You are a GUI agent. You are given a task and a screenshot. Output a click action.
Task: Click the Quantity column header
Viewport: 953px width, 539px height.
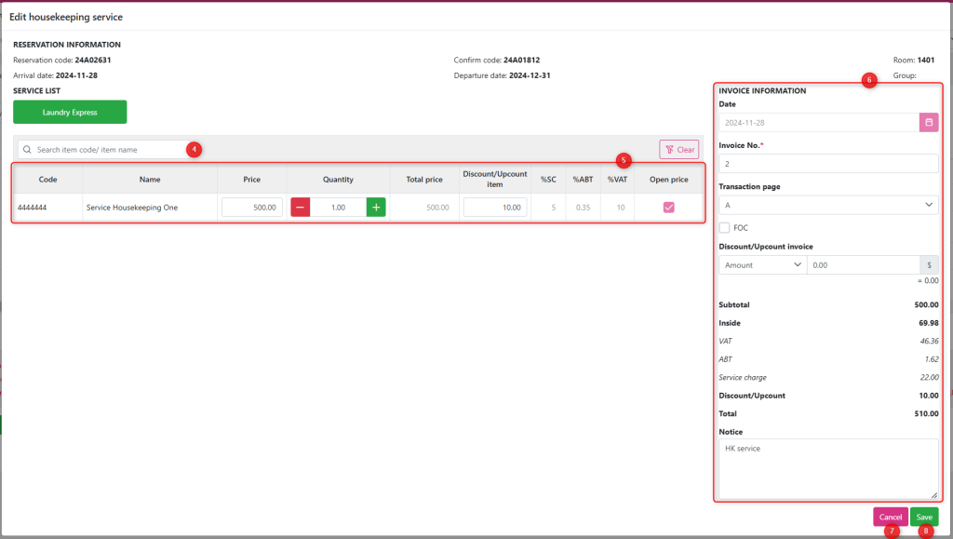coord(338,180)
